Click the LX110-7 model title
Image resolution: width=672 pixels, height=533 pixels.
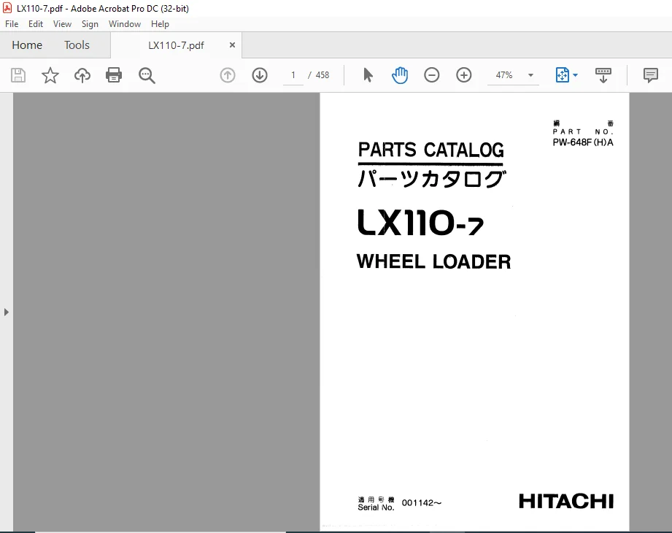pyautogui.click(x=421, y=223)
